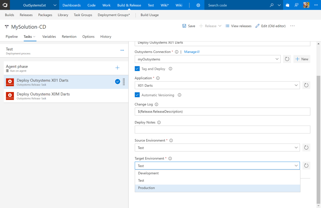Refresh the Source Environment list
321x208 pixels.
point(306,147)
